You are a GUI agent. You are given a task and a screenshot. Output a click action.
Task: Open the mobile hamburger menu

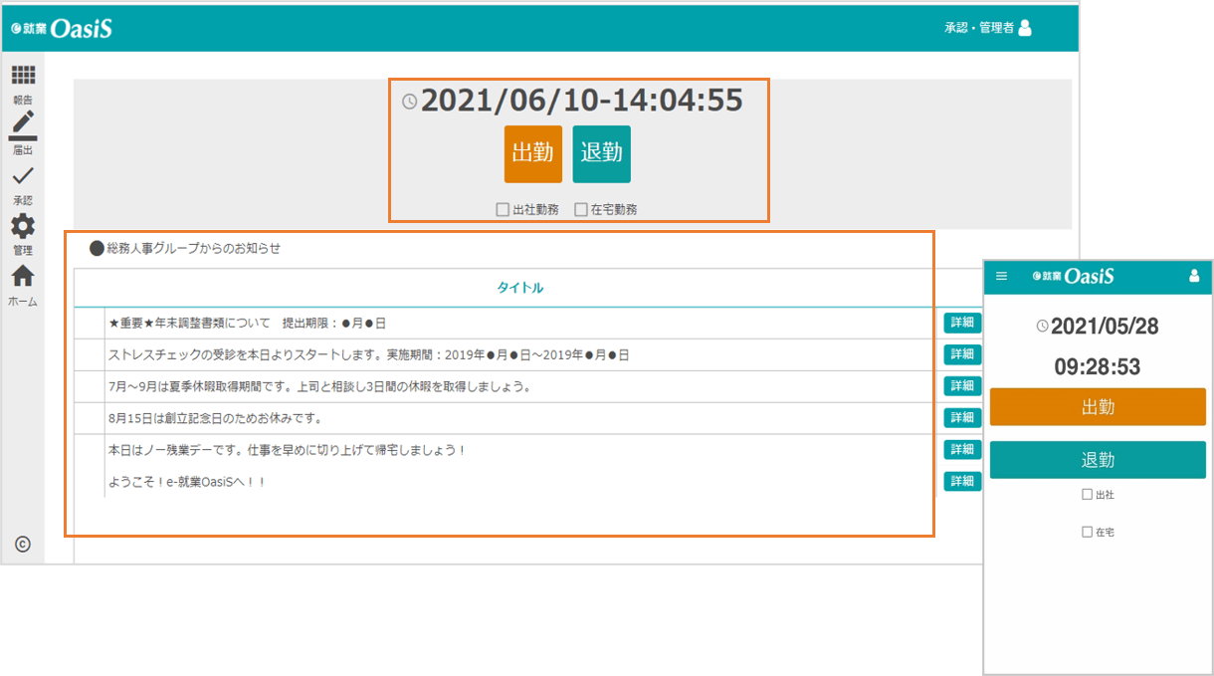click(x=1001, y=276)
